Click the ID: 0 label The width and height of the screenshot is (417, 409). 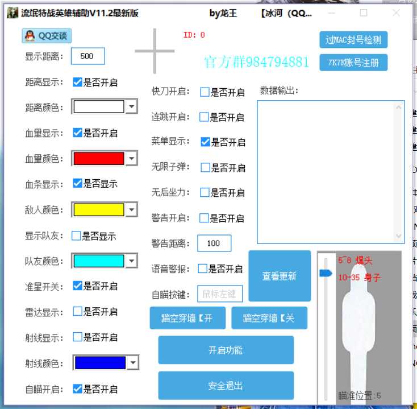(194, 35)
